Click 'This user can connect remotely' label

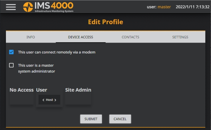[x=57, y=52]
